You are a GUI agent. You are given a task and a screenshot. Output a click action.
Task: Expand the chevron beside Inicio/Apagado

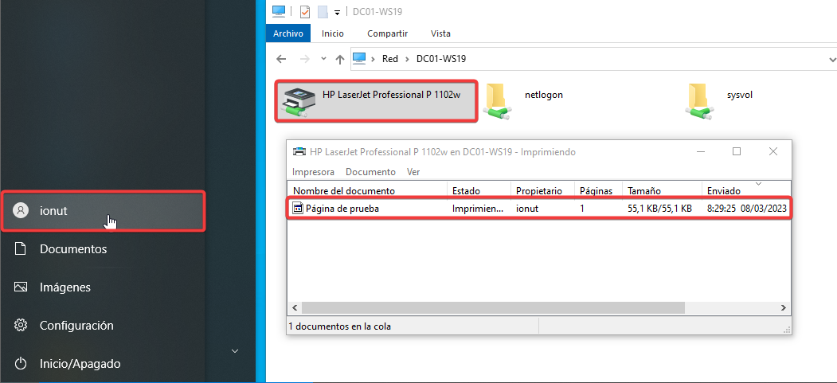tap(234, 350)
